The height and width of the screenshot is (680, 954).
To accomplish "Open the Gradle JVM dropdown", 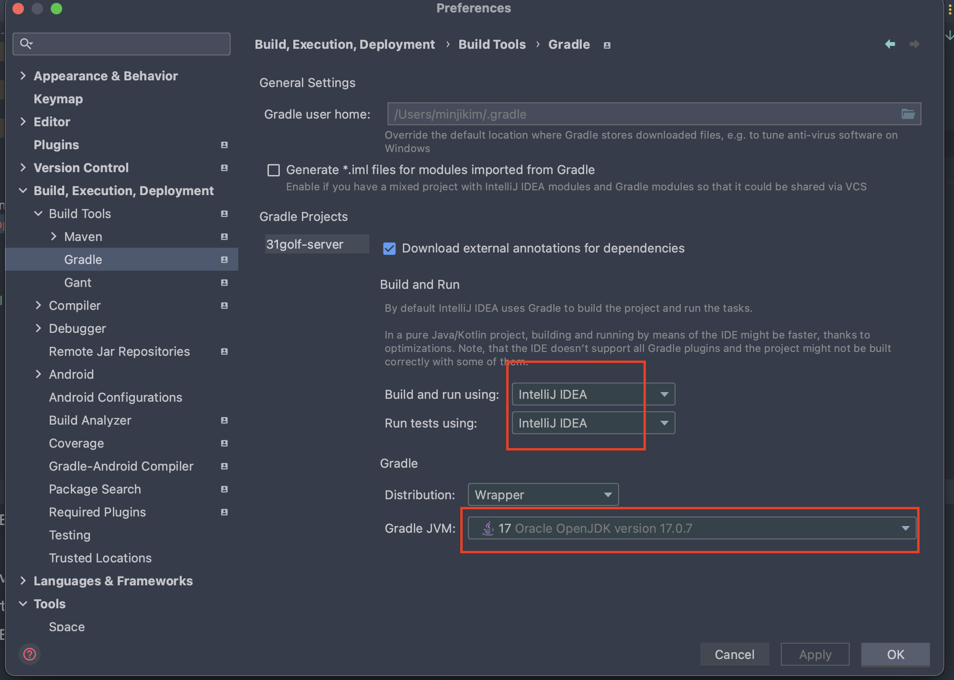I will pos(691,528).
